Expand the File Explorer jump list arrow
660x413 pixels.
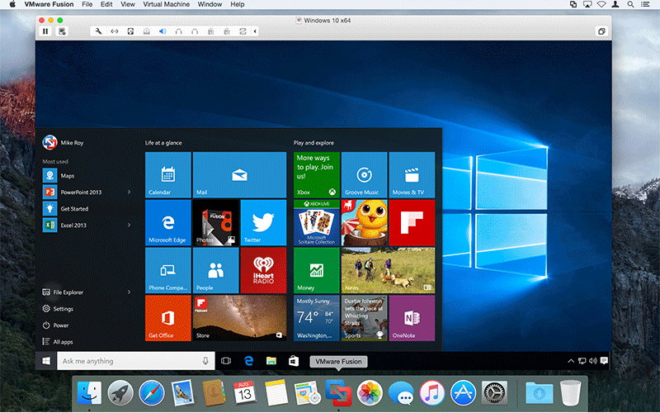(x=129, y=292)
